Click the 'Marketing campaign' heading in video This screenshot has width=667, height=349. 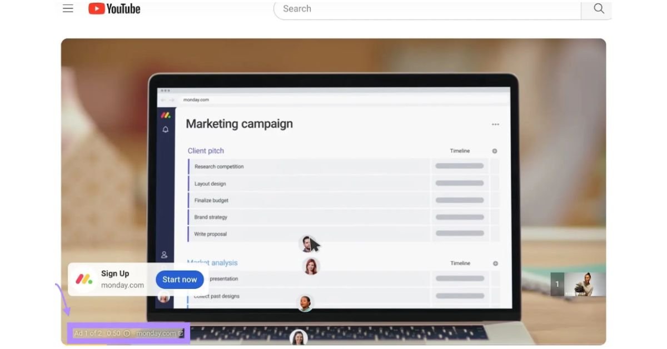click(239, 124)
